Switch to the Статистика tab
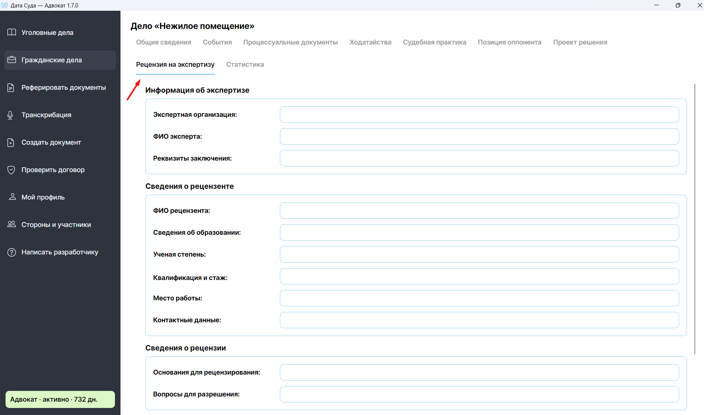704x415 pixels. pyautogui.click(x=245, y=65)
